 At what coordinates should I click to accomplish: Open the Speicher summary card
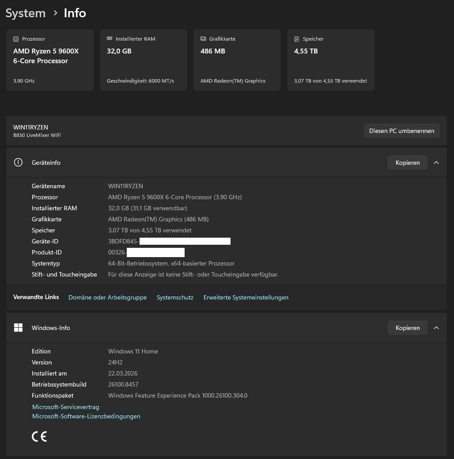click(x=331, y=60)
